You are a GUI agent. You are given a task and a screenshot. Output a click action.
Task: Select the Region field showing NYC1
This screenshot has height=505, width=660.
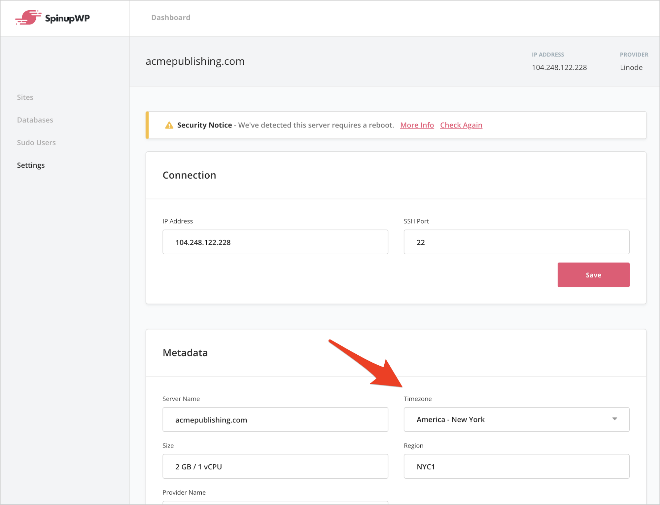coord(516,466)
